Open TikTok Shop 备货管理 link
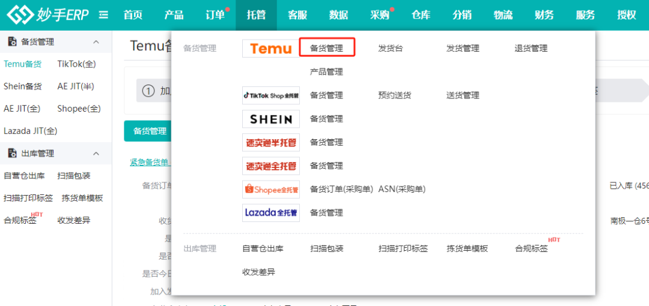This screenshot has width=649, height=306. 326,95
